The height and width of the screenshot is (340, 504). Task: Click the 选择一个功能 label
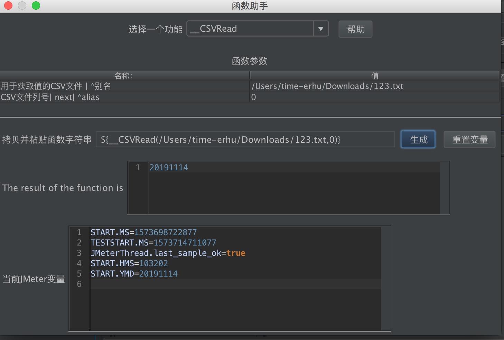click(155, 29)
